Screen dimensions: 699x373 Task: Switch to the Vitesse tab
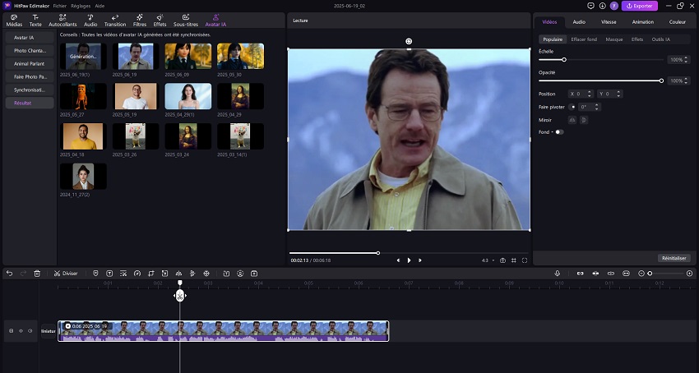pos(609,22)
